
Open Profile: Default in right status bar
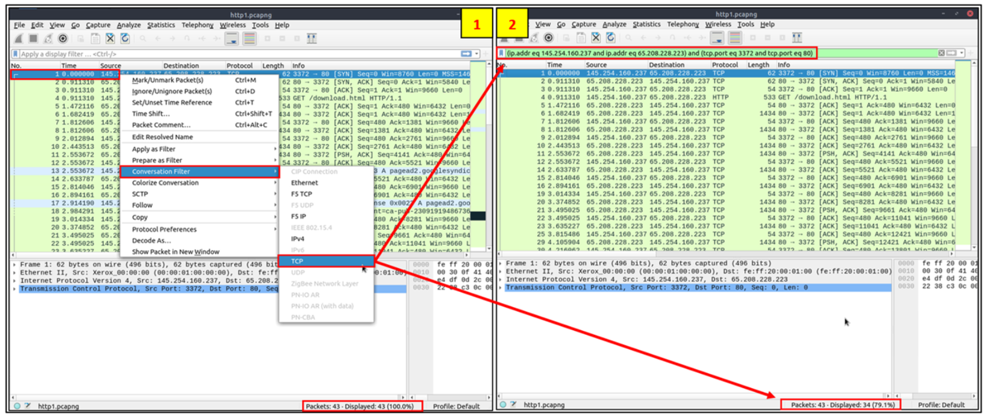[941, 404]
